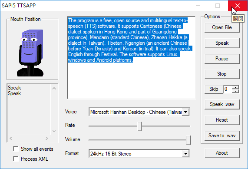The image size is (248, 169).
Task: Decrease the Skip value with down arrow
Action: (235, 91)
